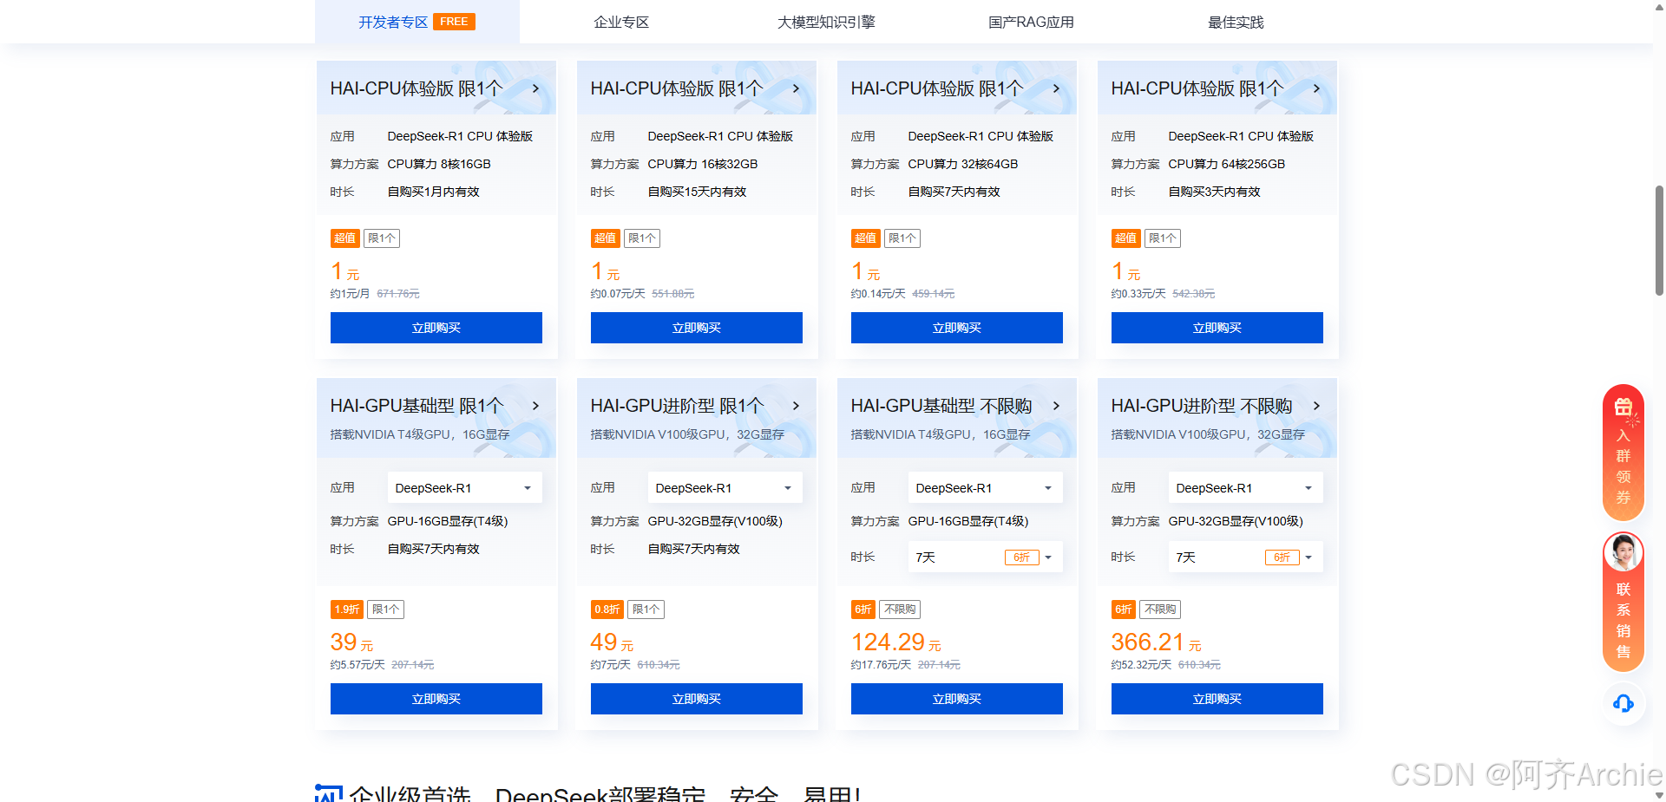The height and width of the screenshot is (802, 1666).
Task: Open arrow on the 8核16GB CPU card header
Action: [535, 88]
